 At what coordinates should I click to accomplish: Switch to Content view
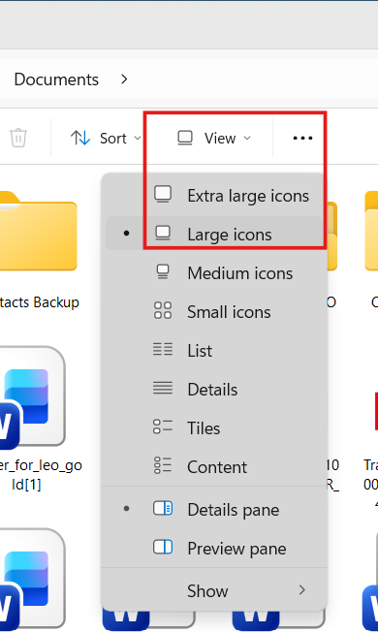click(214, 467)
